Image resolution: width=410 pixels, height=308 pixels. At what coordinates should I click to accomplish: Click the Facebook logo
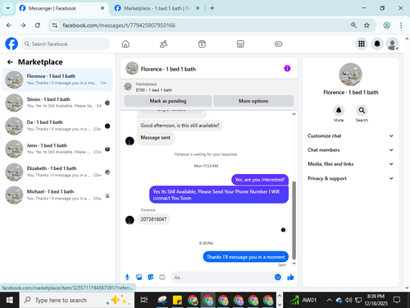11,44
